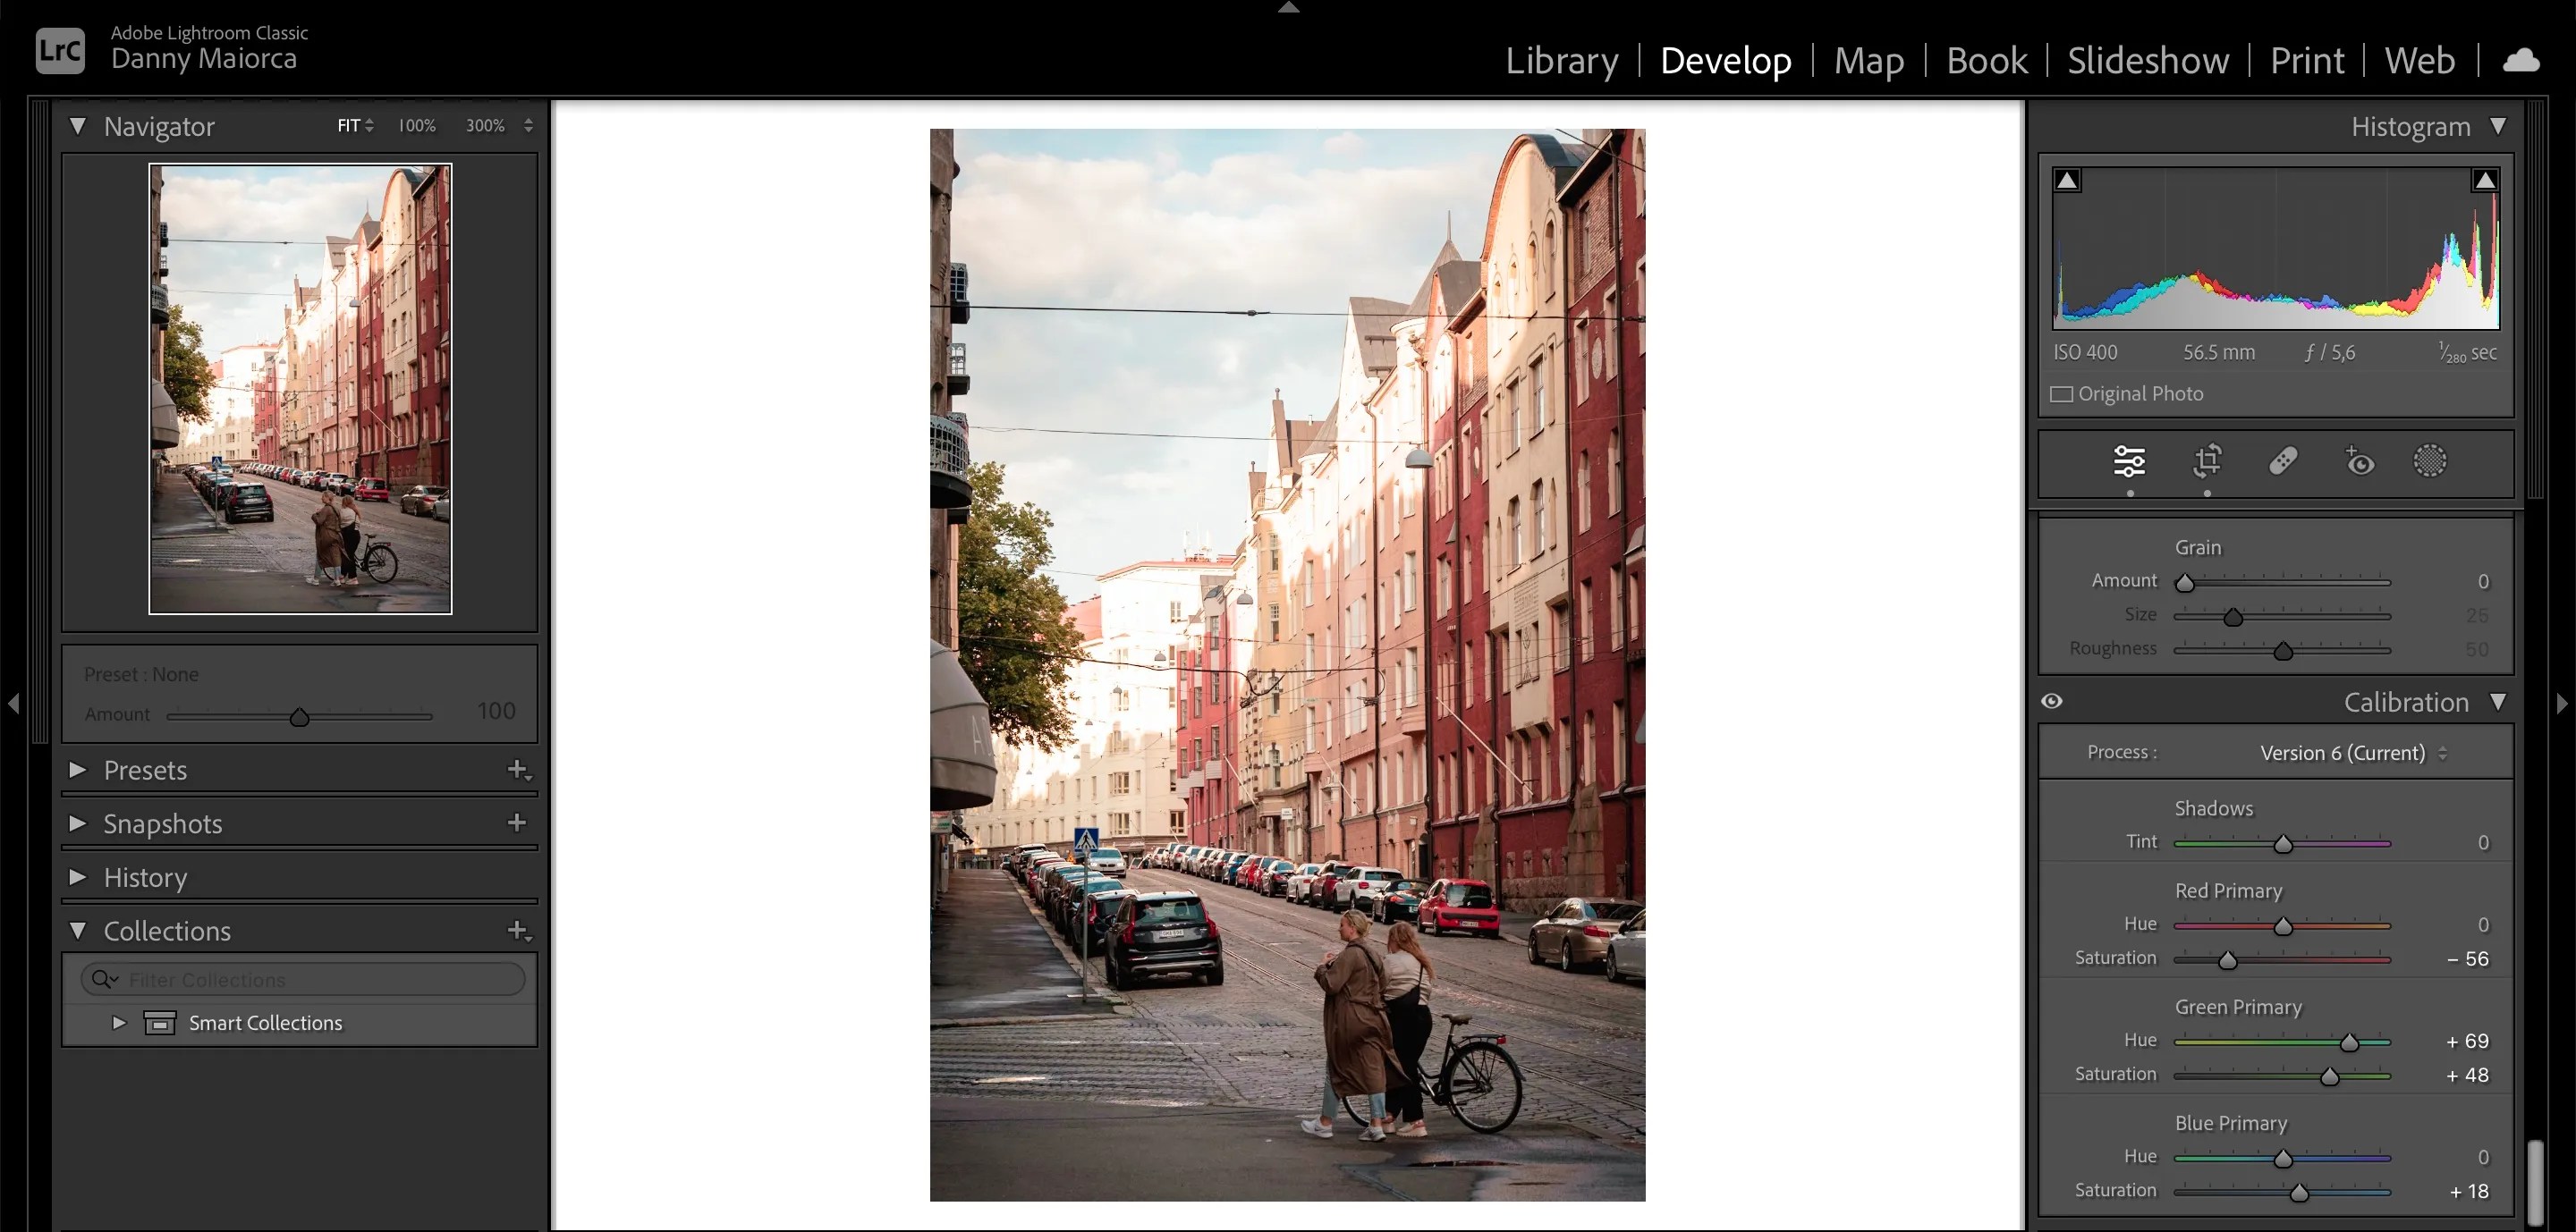Click the Edit adjustments icon
2576x1232 pixels.
[x=2128, y=461]
